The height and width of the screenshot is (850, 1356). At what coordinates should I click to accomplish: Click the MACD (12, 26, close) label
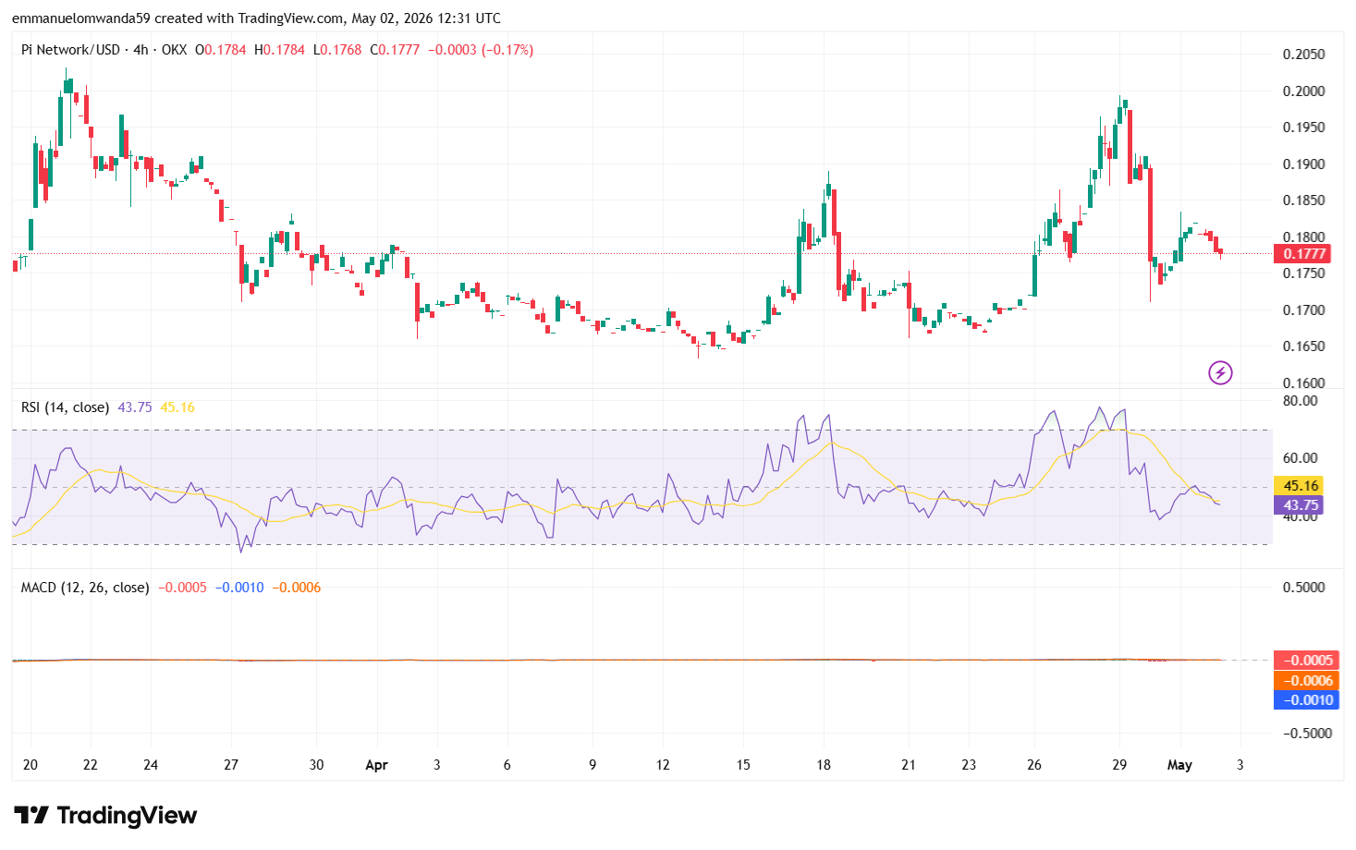click(x=85, y=588)
